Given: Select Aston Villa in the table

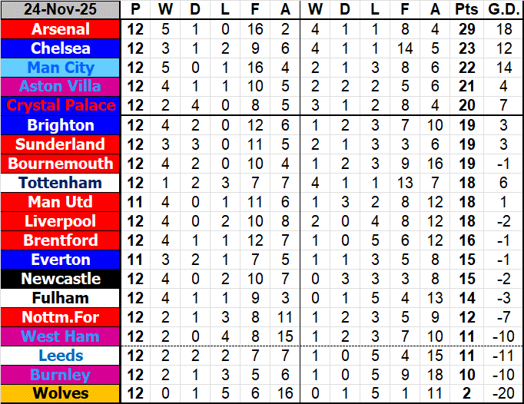Looking at the screenshot, I should (61, 87).
